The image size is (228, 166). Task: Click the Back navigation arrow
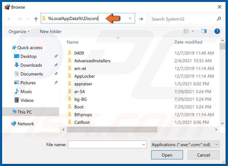coord(9,19)
